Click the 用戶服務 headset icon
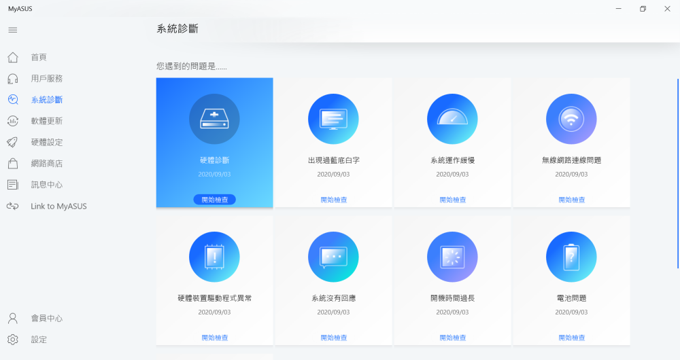680x360 pixels. pos(13,78)
